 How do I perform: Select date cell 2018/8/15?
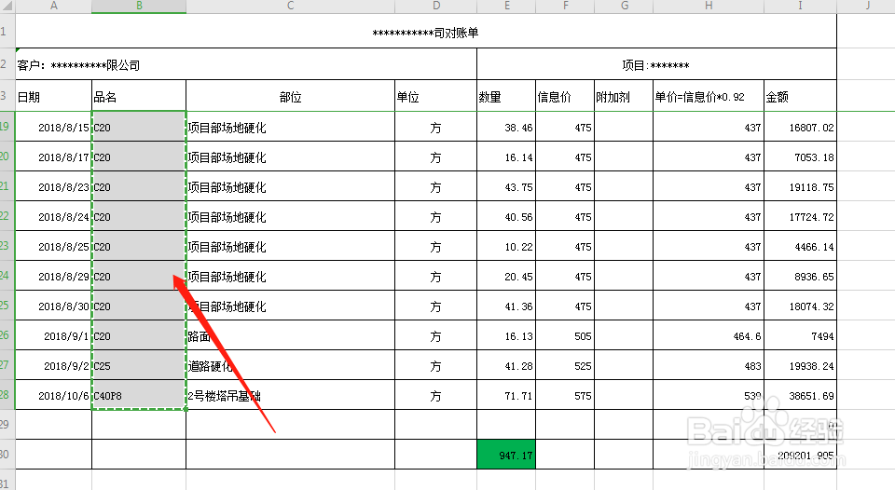[x=53, y=128]
